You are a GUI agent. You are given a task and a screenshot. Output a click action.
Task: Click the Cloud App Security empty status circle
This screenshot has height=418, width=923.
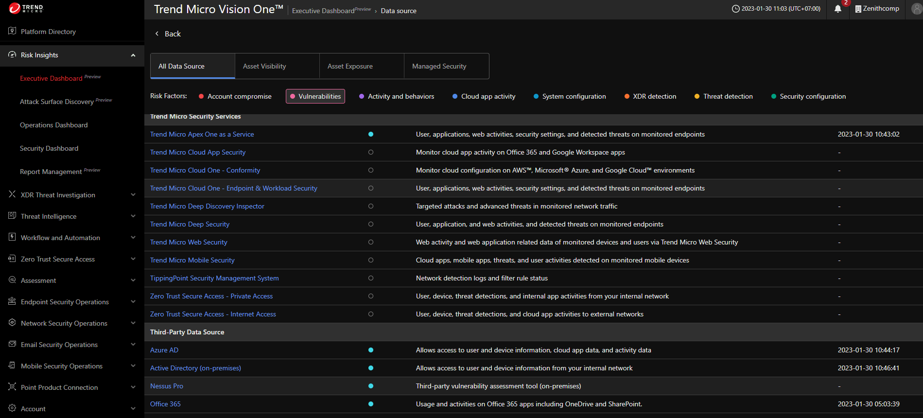(371, 152)
